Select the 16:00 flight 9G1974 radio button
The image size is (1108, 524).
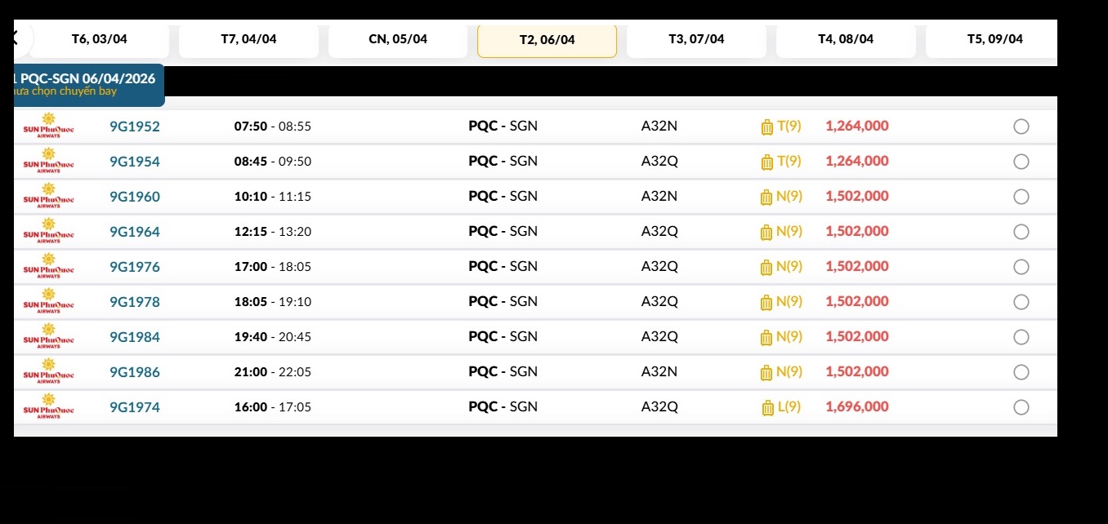tap(1021, 407)
